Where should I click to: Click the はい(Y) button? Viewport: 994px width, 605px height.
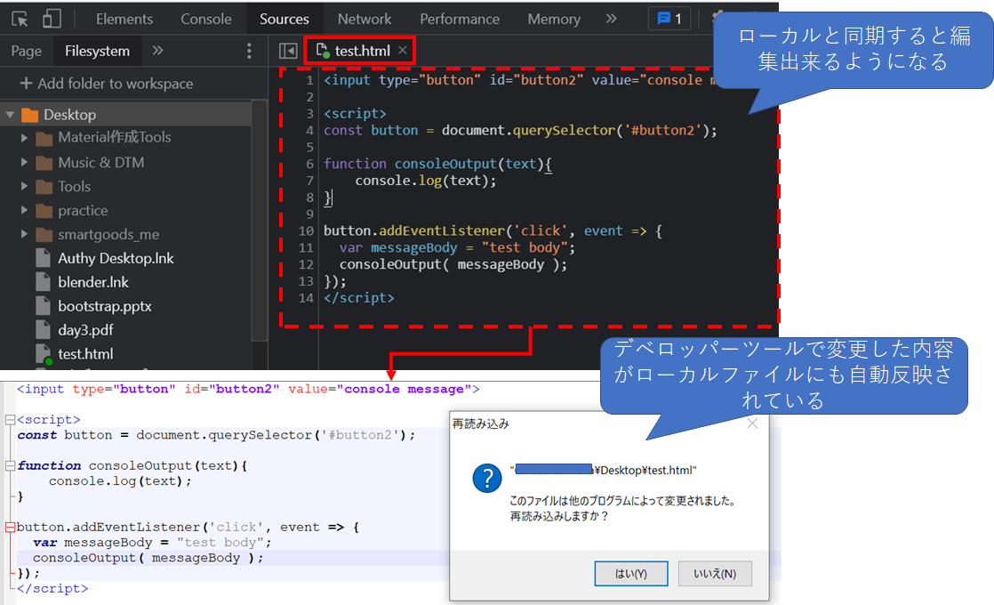pos(630,574)
